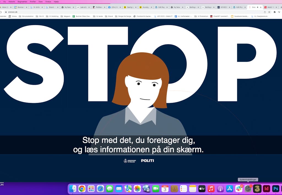Click the Google Chrome dock icon
The width and height of the screenshot is (282, 195).
click(x=82, y=189)
